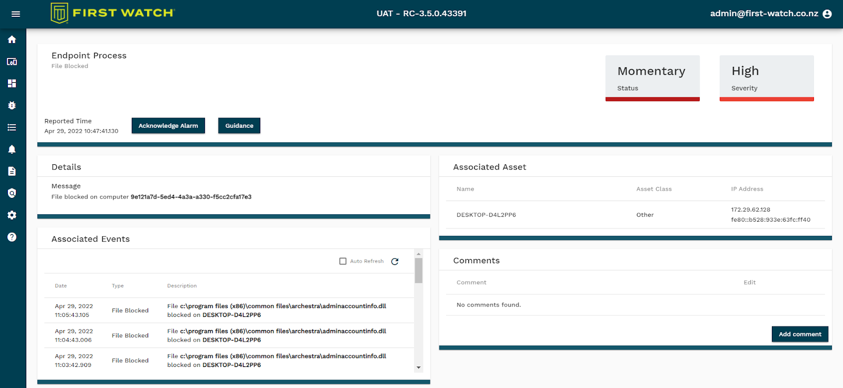Click the Momentary status card
This screenshot has height=388, width=843.
pyautogui.click(x=652, y=78)
